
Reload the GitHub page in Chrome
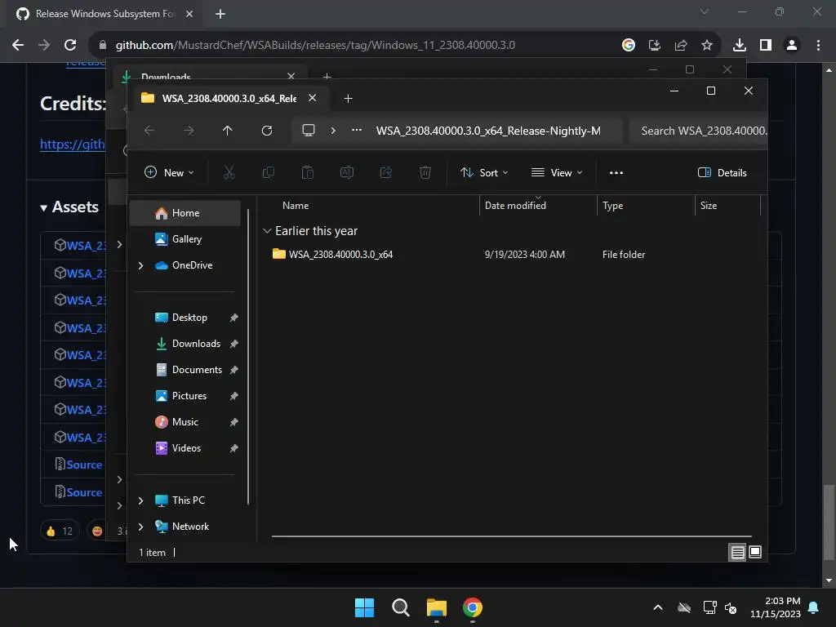(x=70, y=46)
